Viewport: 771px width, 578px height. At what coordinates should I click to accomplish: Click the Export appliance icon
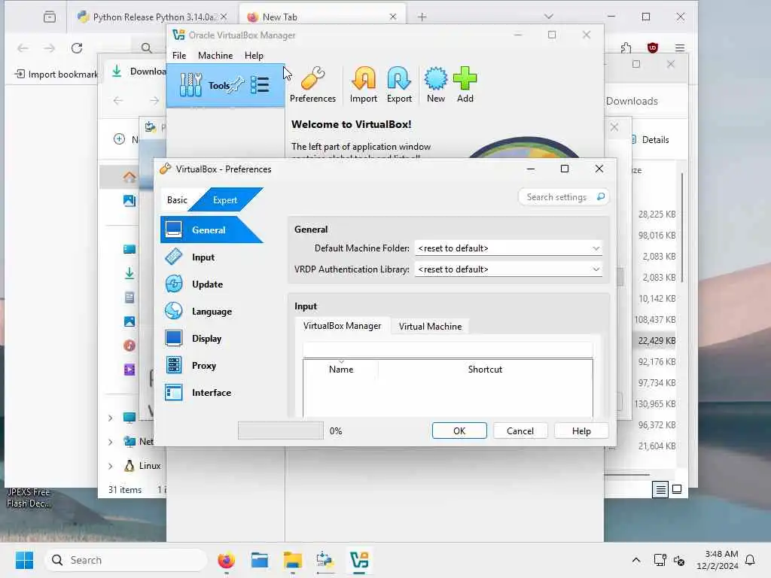coord(399,84)
